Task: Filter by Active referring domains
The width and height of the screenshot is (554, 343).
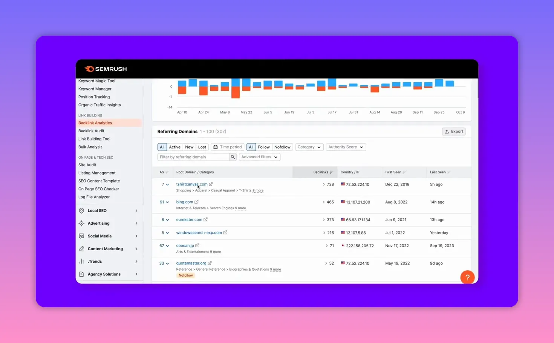Action: tap(174, 147)
